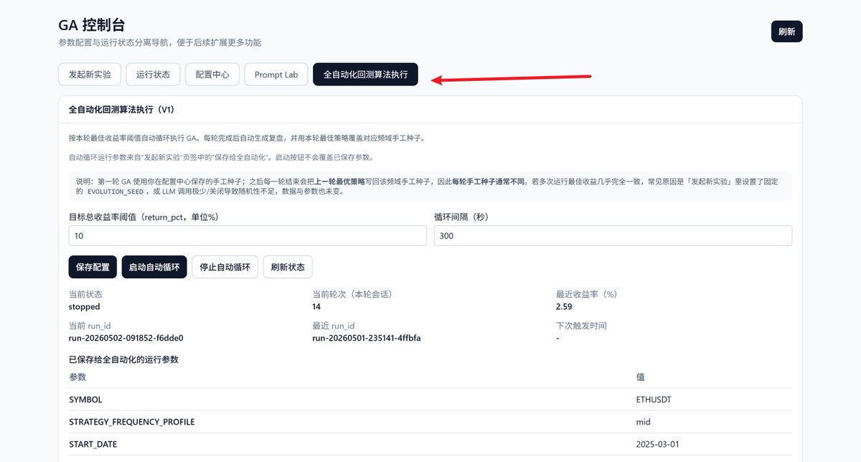This screenshot has height=462, width=861.
Task: Select the Prompt Lab tab
Action: click(276, 75)
